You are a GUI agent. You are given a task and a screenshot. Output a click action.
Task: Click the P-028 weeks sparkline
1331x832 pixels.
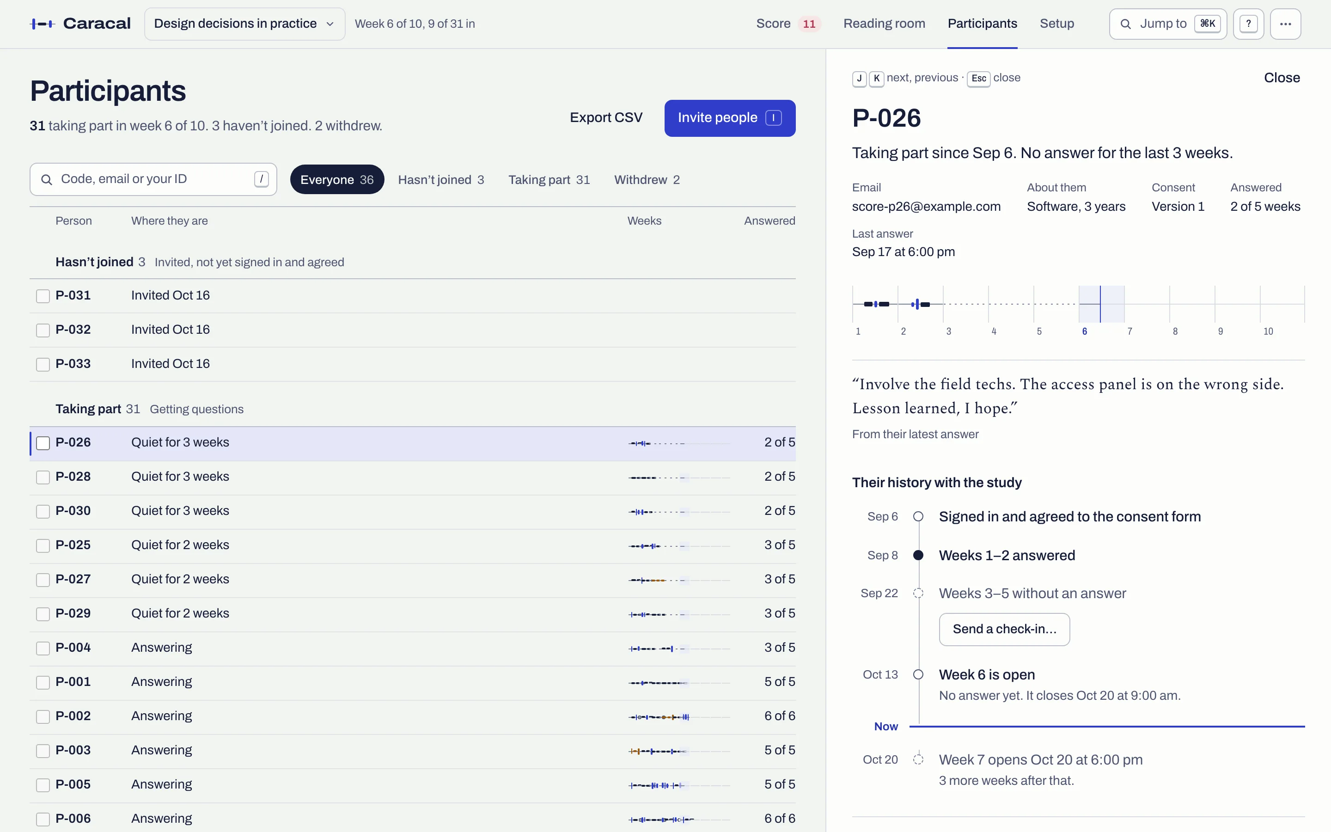(x=679, y=477)
